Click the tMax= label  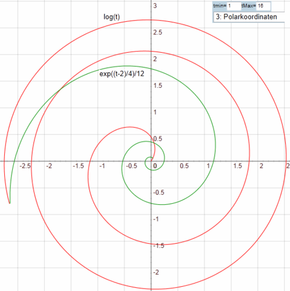[x=249, y=6]
